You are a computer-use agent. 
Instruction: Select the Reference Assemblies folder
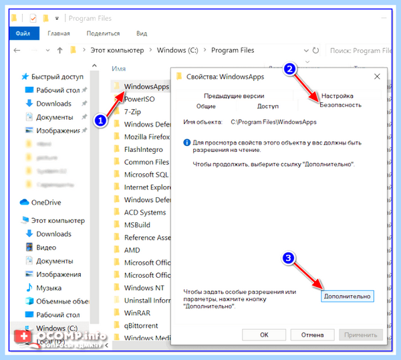tap(142, 238)
